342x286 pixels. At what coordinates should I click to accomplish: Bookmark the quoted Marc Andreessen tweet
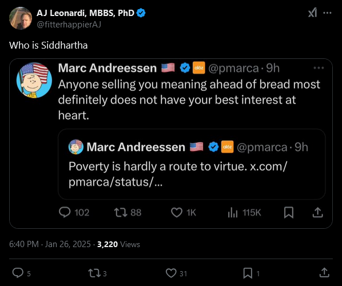click(x=289, y=212)
